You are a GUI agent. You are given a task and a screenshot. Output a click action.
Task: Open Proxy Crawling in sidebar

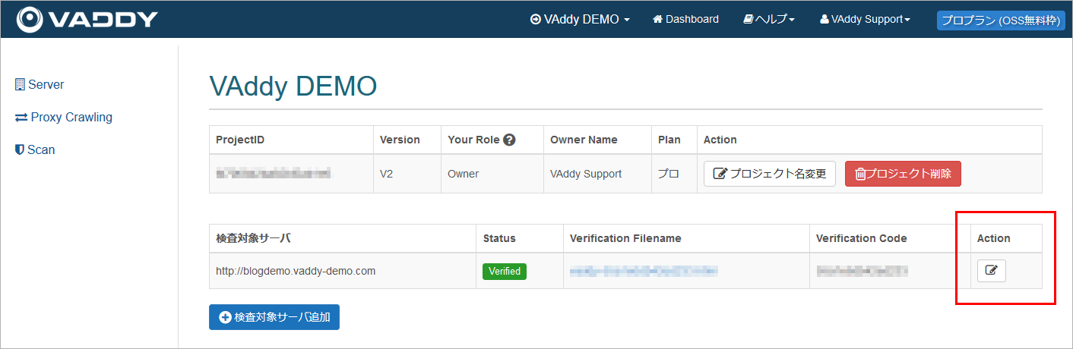click(64, 117)
